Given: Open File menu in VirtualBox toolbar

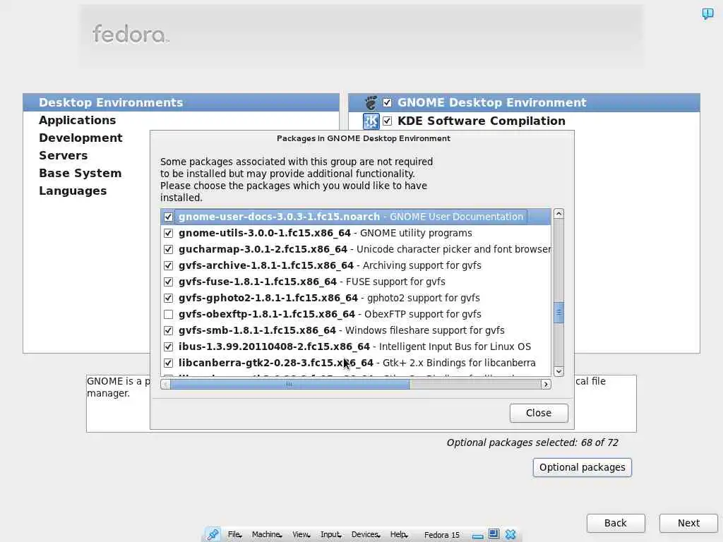Looking at the screenshot, I should [x=234, y=535].
